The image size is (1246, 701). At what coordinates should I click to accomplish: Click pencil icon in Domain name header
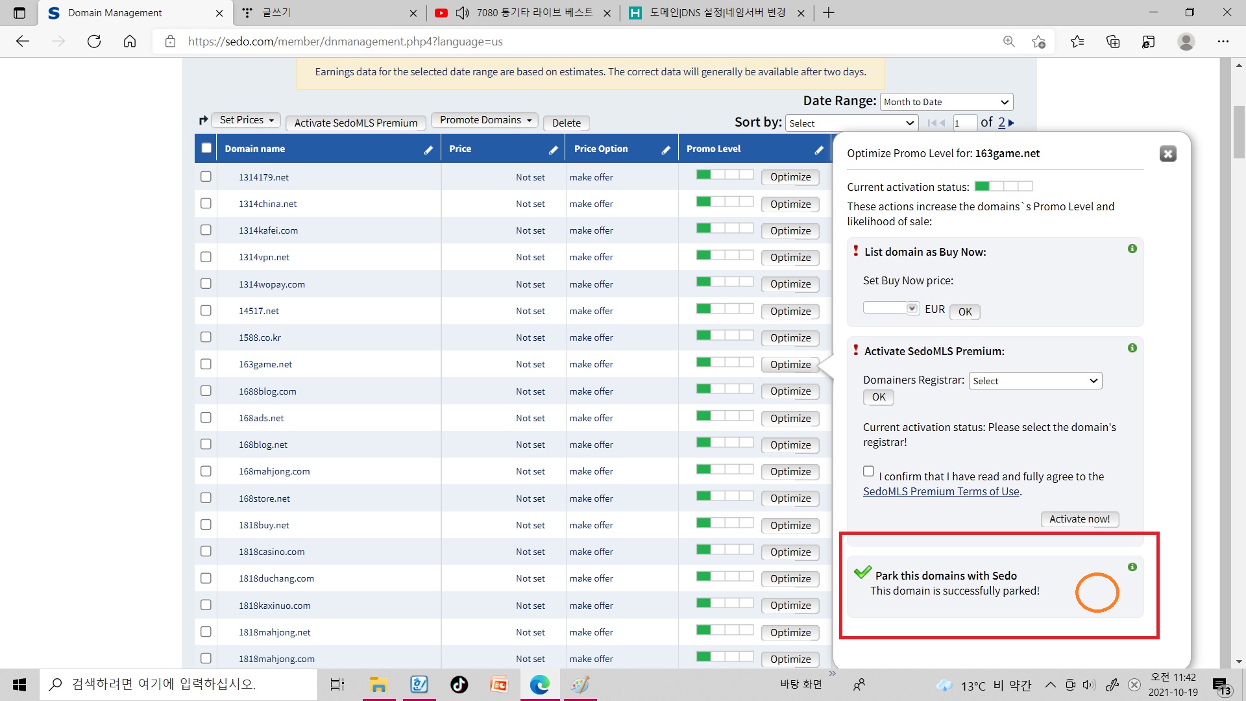point(428,150)
